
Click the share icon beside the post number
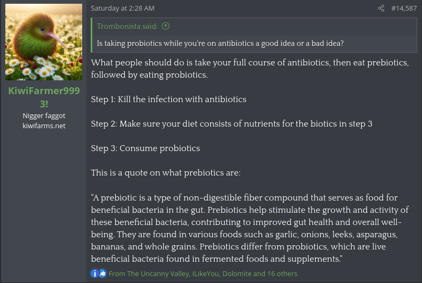pyautogui.click(x=381, y=9)
